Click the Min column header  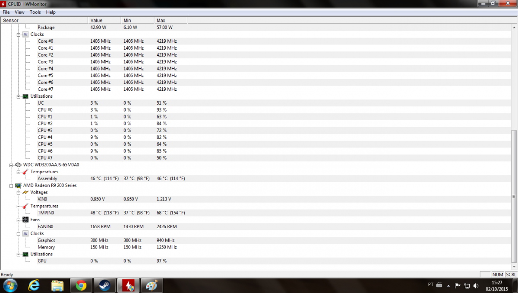tap(138, 20)
